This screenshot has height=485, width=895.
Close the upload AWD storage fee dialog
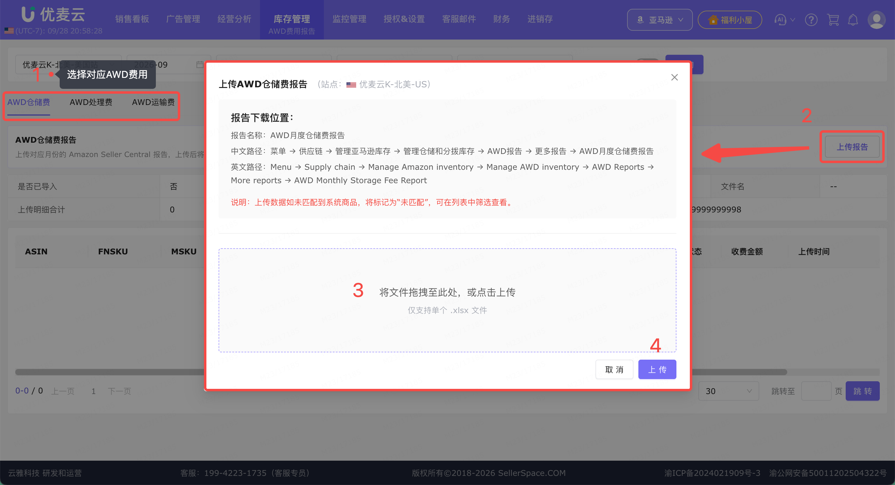(x=674, y=77)
